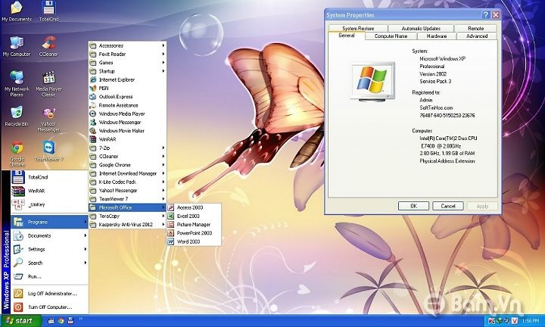This screenshot has width=545, height=327.
Task: Open the Advanced tab
Action: coord(477,36)
